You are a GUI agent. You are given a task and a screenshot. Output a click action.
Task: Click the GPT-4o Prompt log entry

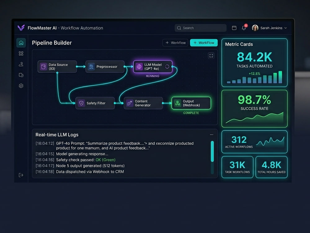(x=114, y=146)
